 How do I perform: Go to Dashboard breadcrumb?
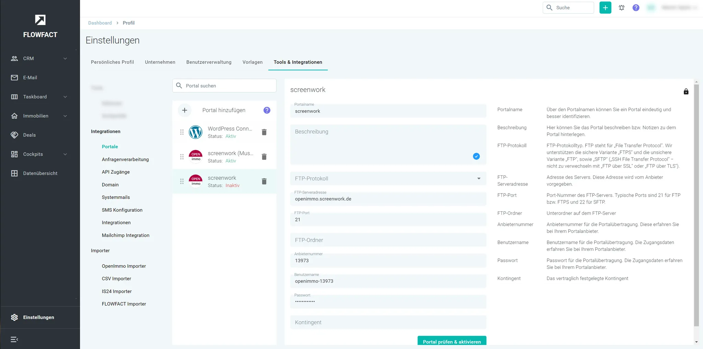[100, 23]
